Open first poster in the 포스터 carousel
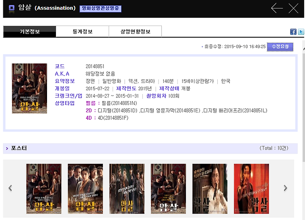 tap(44, 189)
